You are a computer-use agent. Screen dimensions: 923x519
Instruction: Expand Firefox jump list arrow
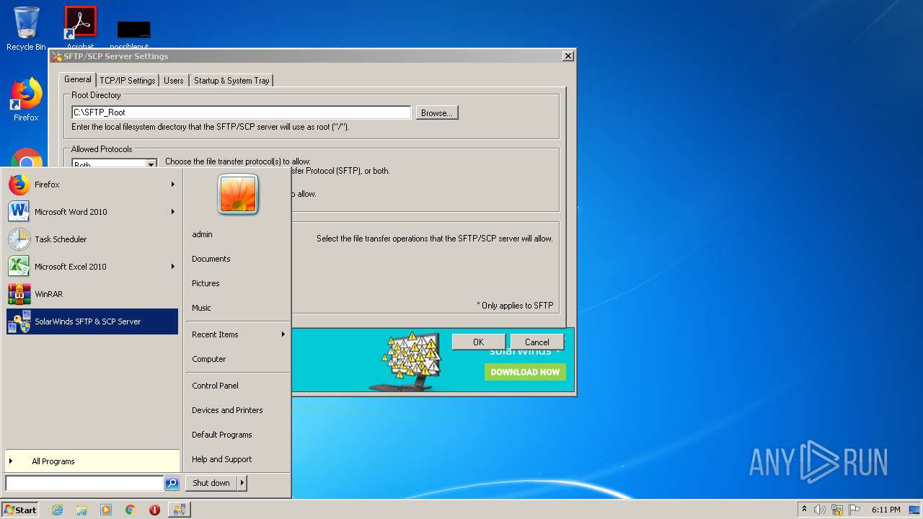pos(172,185)
